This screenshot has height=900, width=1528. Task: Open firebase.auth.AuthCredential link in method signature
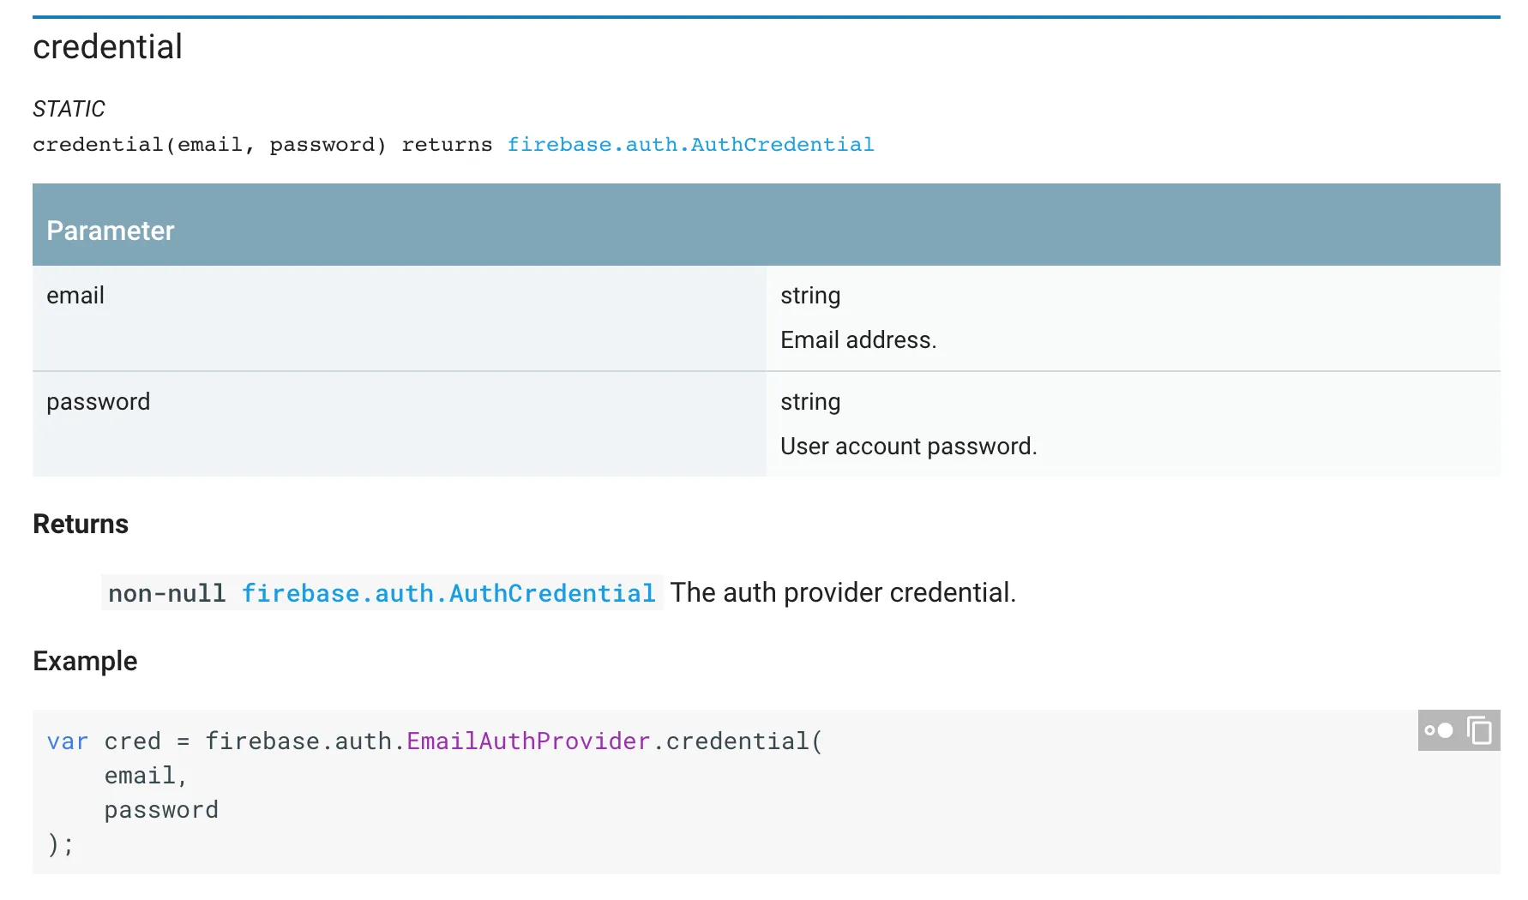(690, 145)
